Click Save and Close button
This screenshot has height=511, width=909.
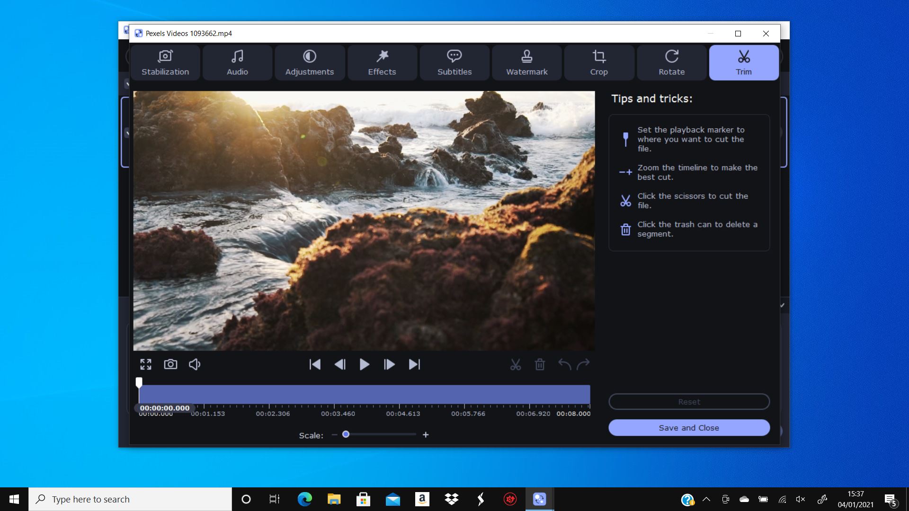689,427
